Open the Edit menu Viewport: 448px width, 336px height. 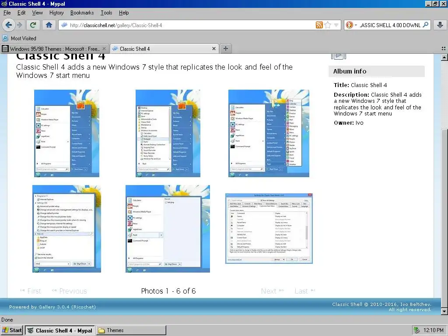pyautogui.click(x=21, y=13)
